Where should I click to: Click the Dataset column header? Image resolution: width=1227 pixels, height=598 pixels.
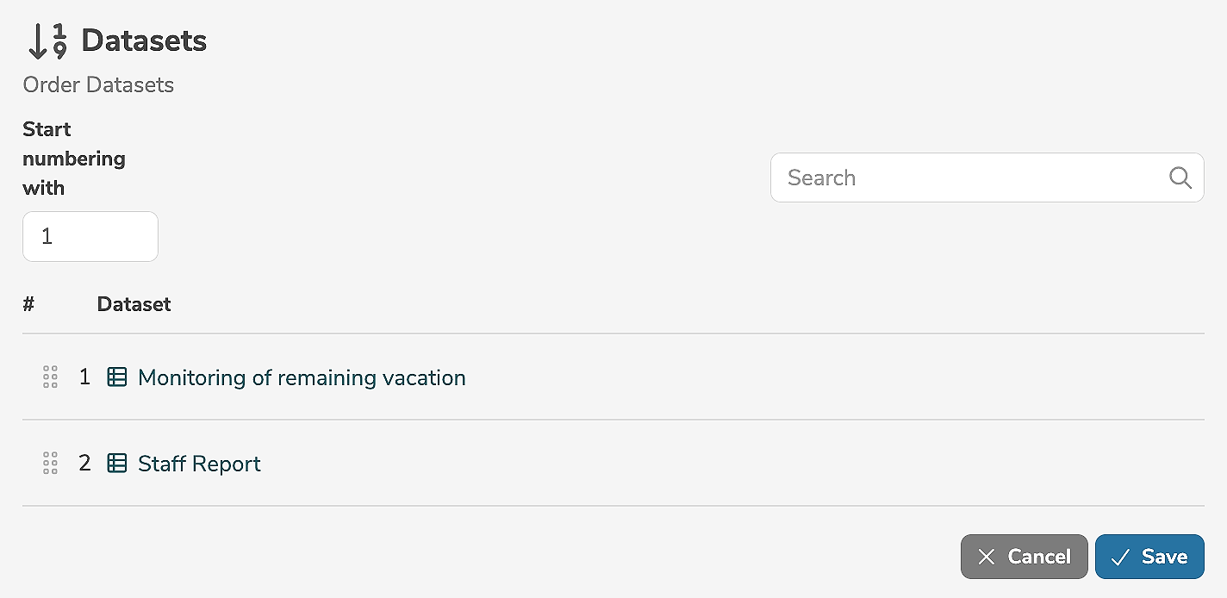(134, 304)
